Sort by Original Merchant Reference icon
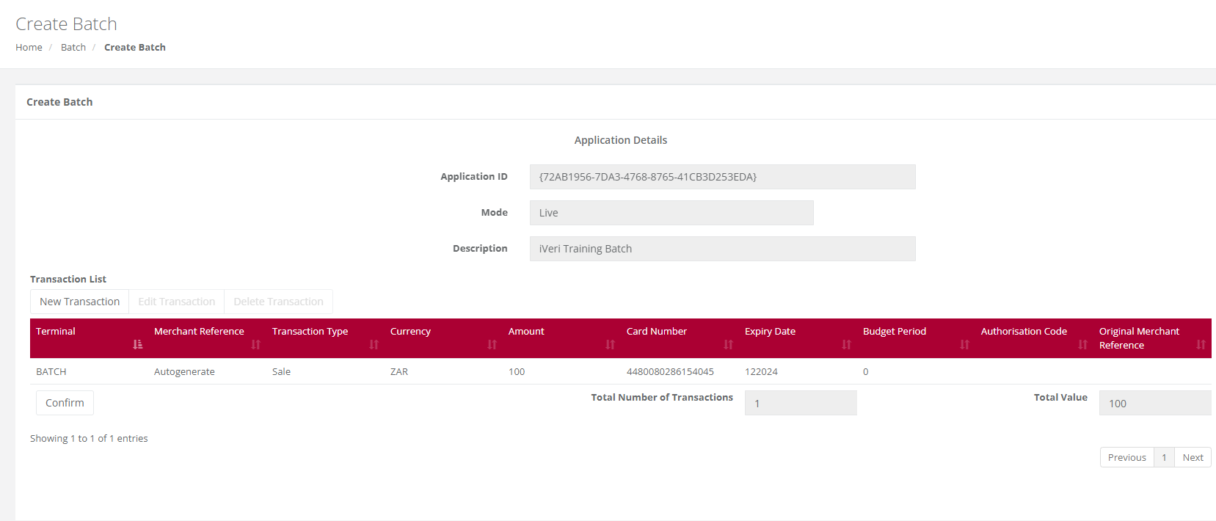Image resolution: width=1216 pixels, height=521 pixels. click(x=1201, y=344)
